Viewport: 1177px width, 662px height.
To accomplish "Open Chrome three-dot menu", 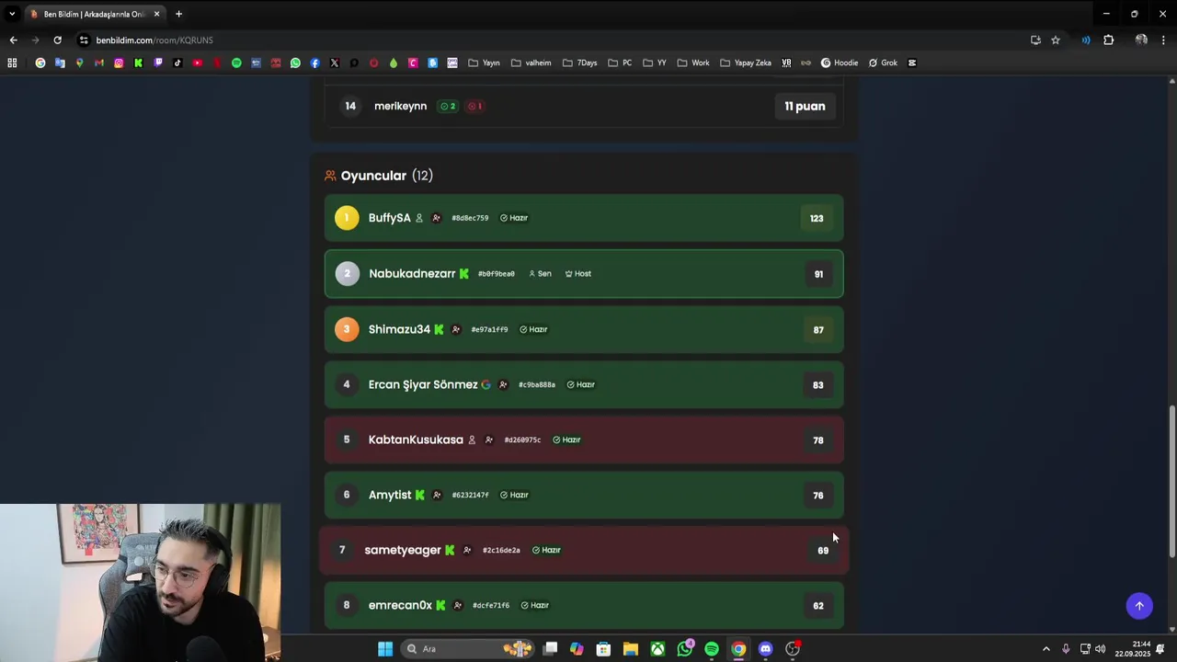I will pyautogui.click(x=1163, y=40).
